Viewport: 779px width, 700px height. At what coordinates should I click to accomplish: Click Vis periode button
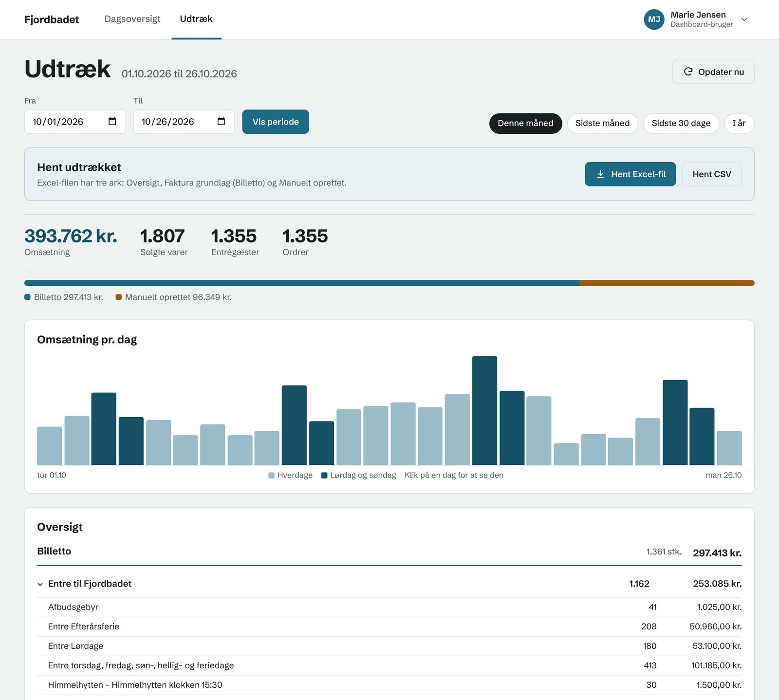(276, 122)
